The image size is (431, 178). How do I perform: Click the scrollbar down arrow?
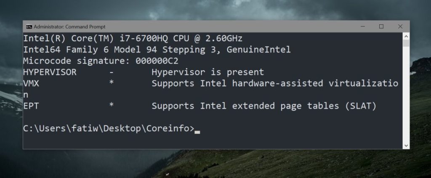coord(406,146)
